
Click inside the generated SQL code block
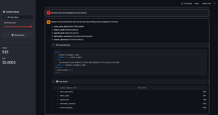point(131,63)
